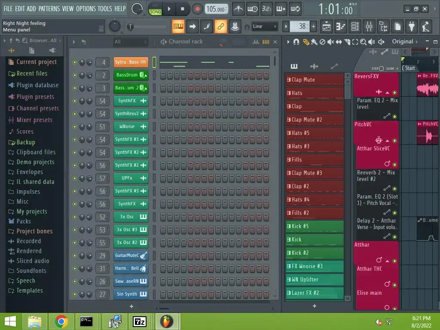Screen dimensions: 440x330
Task: Mute the WNoise channel green light
Action: pyautogui.click(x=75, y=127)
